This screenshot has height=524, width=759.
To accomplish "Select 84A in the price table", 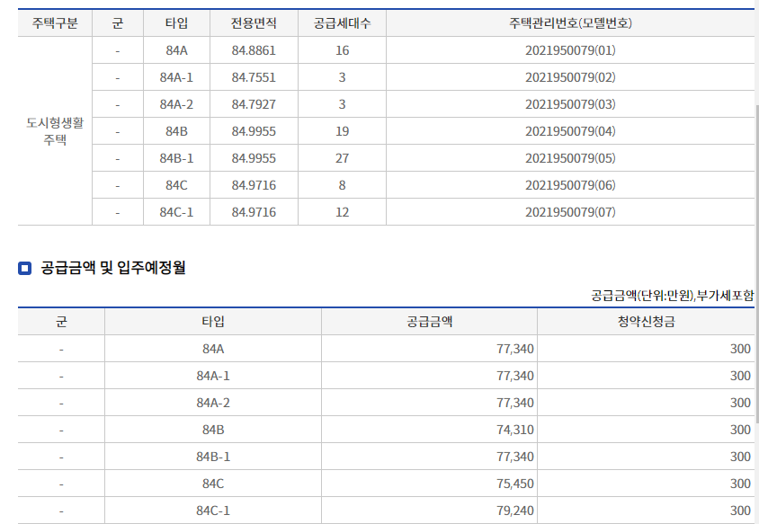I will coord(213,349).
